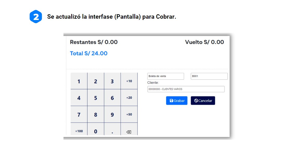Viewport: 290px width, 153px height.
Task: Add 10 with the +10 key
Action: [x=129, y=81]
